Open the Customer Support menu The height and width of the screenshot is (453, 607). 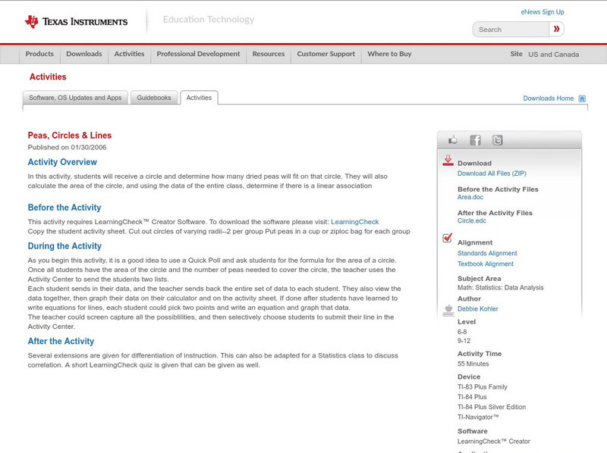[x=326, y=54]
